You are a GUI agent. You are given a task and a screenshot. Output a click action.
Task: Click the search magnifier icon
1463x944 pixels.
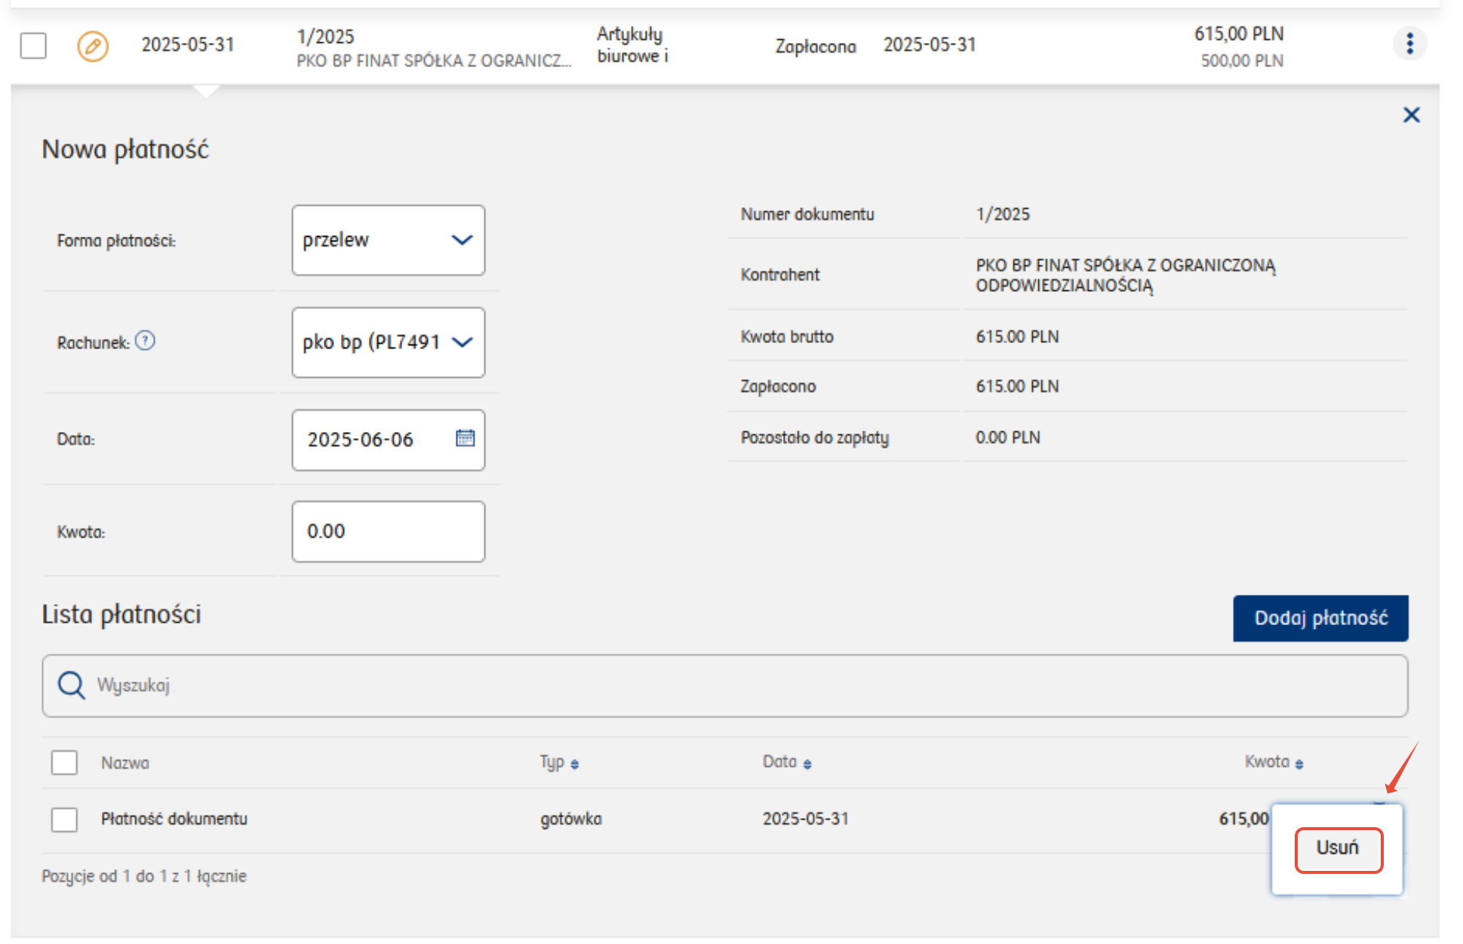(72, 685)
